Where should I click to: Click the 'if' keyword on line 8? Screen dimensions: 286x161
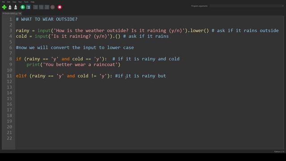coord(19,59)
